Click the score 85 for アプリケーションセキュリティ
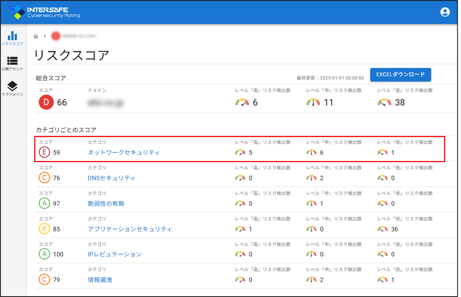This screenshot has height=297, width=461. pyautogui.click(x=56, y=229)
